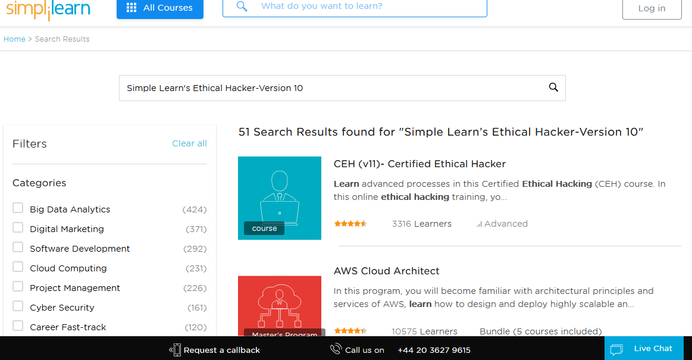Click the phone icon beside Request a callback
This screenshot has height=360, width=692.
[175, 350]
